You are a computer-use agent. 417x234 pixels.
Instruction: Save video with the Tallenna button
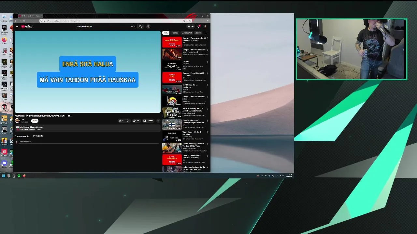[148, 121]
